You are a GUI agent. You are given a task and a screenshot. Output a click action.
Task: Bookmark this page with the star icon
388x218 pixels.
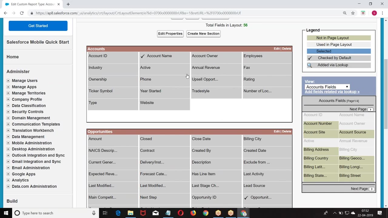point(353,13)
